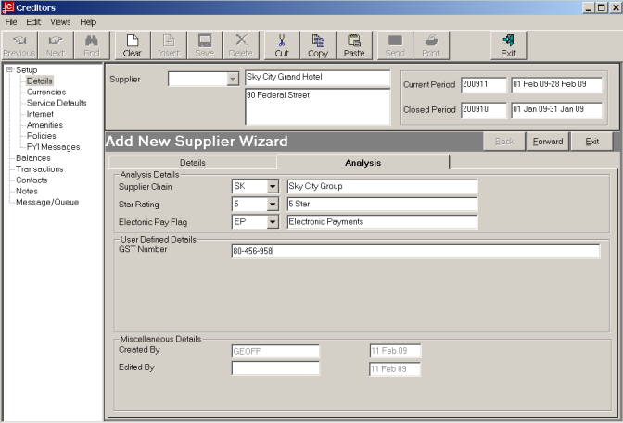623x423 pixels.
Task: Select Notes in the tree
Action: 27,191
